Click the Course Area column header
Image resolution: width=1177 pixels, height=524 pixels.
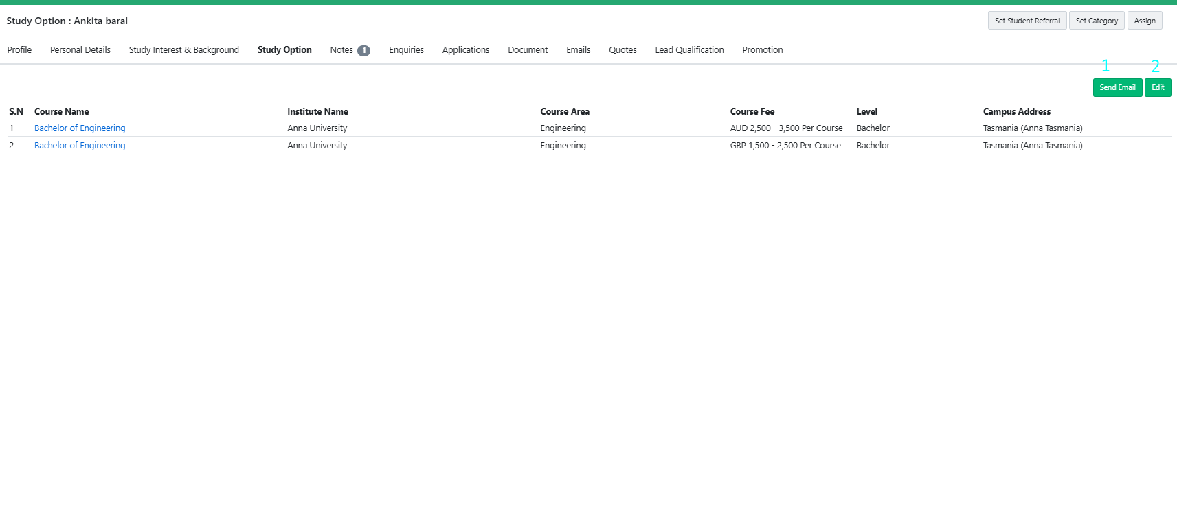[565, 112]
